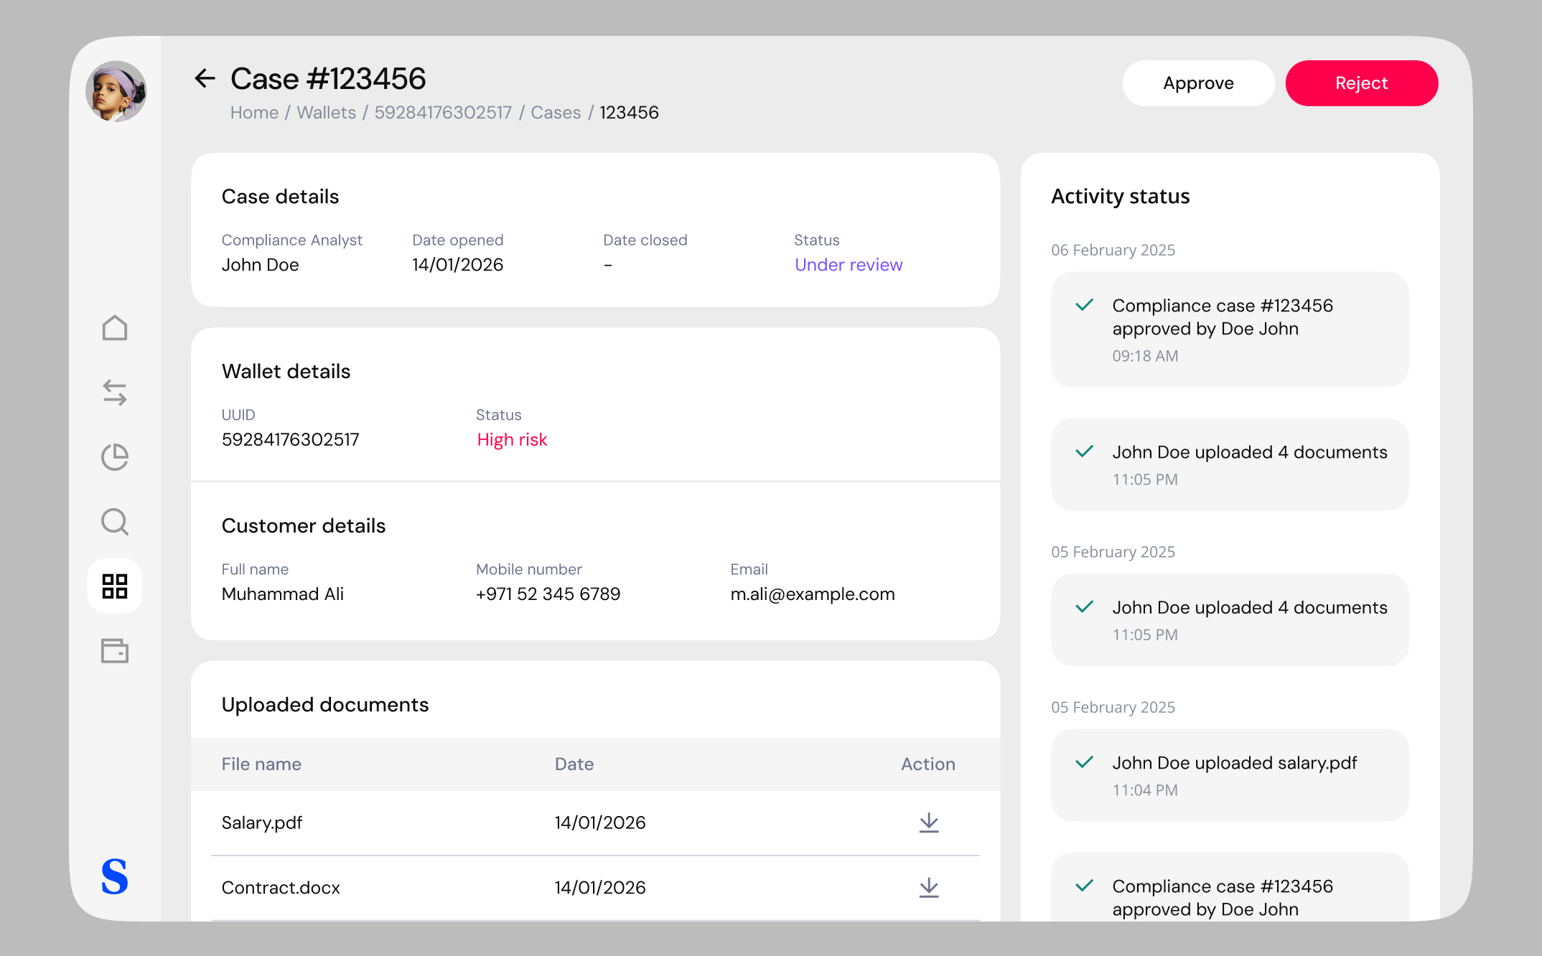
Task: Go to Cases in breadcrumb
Action: (x=556, y=113)
